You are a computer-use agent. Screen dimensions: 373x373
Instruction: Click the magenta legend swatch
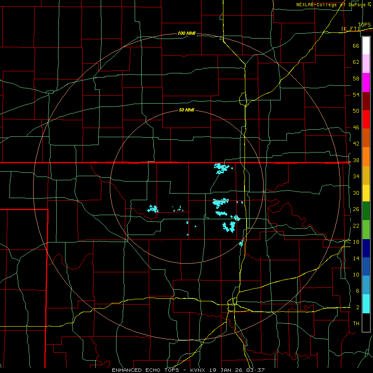(x=366, y=82)
